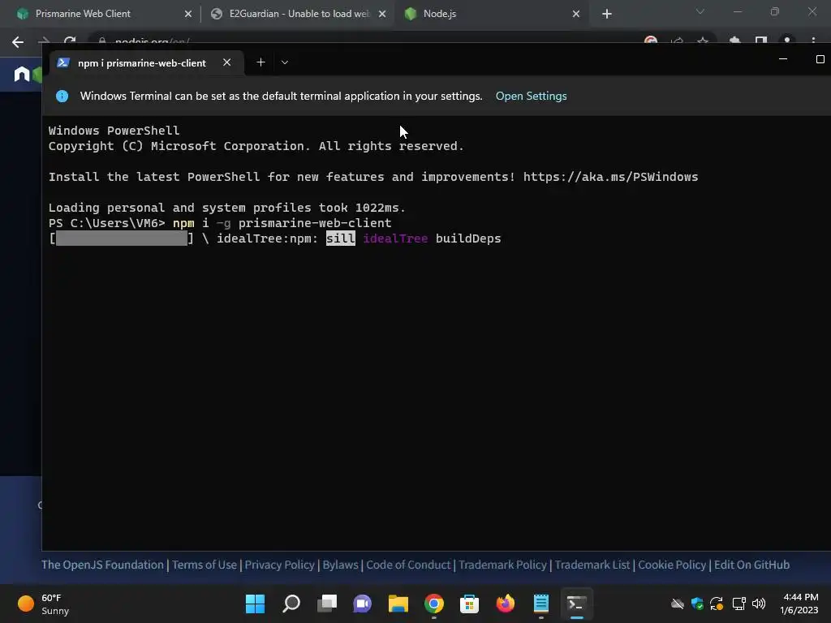Close the E2Guardian browser tab
Screen dimensions: 831x623
(x=382, y=14)
